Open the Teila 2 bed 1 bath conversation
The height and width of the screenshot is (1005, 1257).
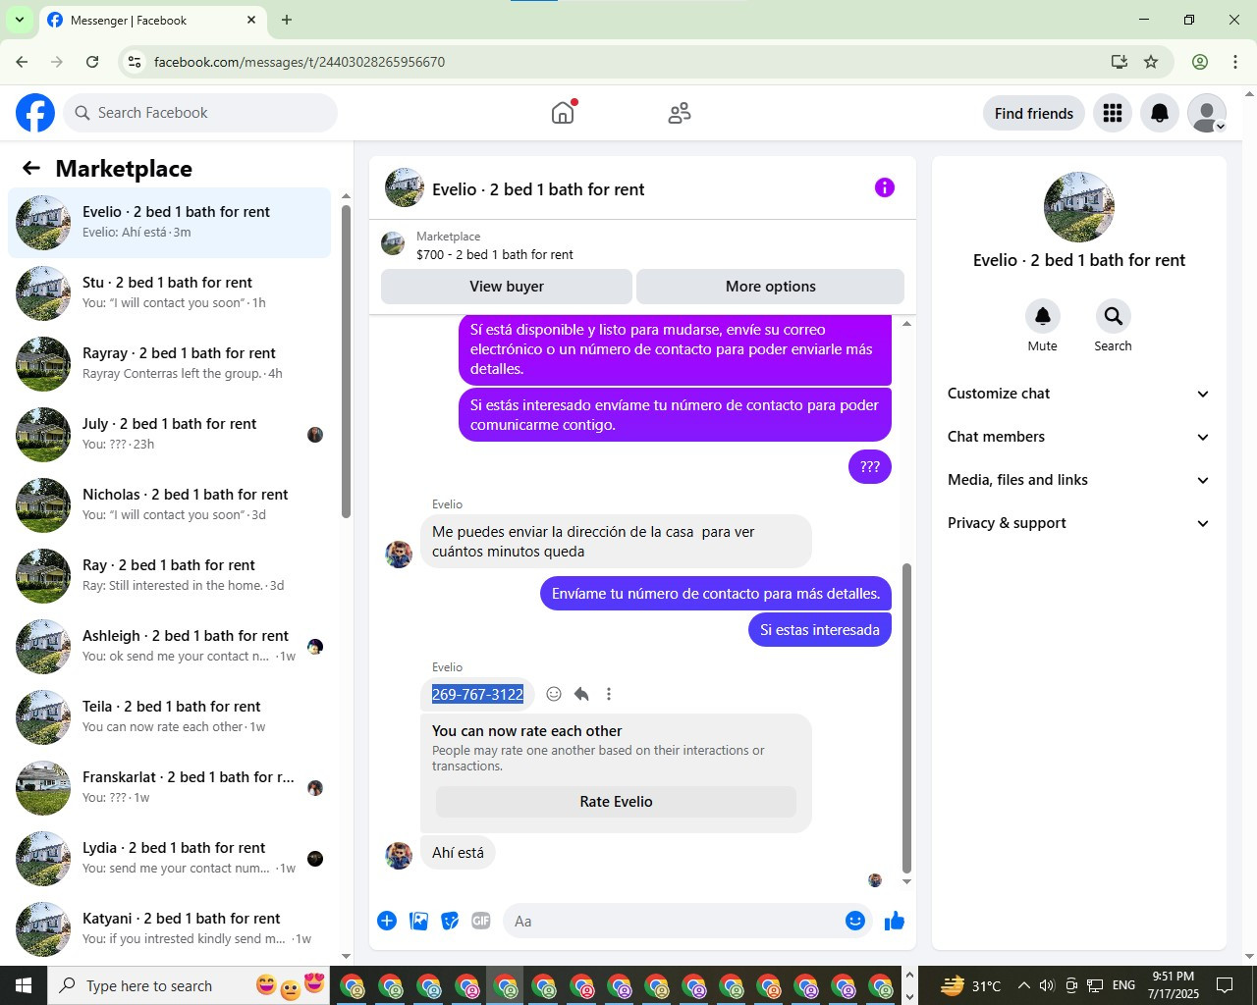pyautogui.click(x=169, y=716)
